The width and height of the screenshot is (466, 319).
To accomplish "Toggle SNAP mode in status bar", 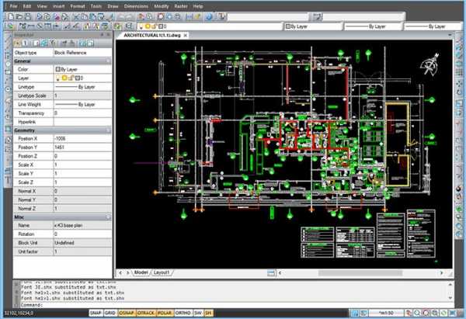I will coord(96,314).
